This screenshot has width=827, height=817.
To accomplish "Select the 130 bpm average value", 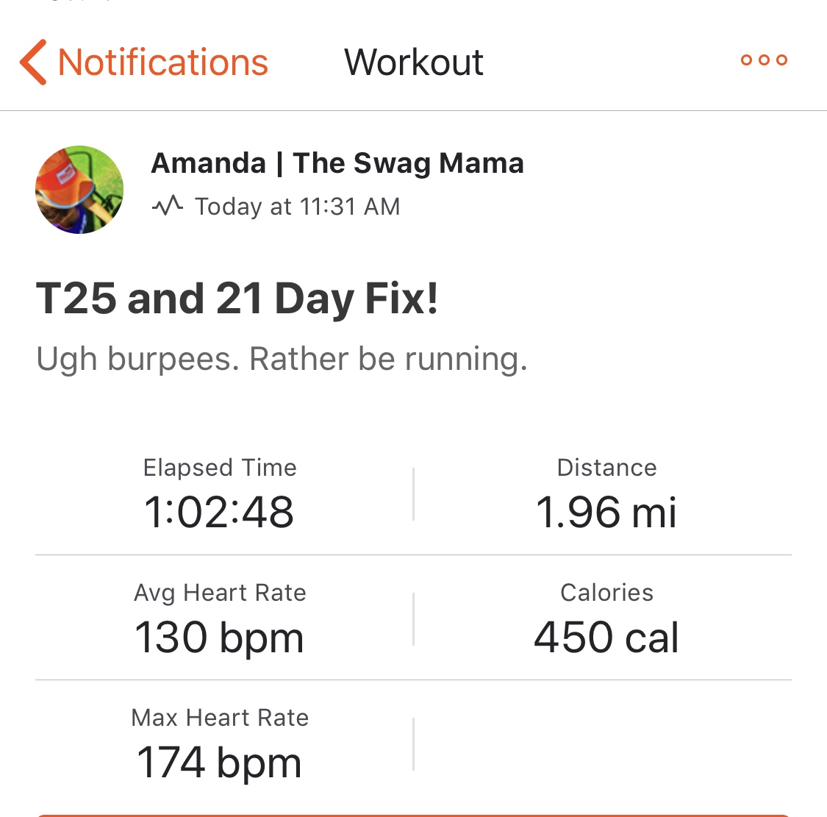I will click(219, 637).
